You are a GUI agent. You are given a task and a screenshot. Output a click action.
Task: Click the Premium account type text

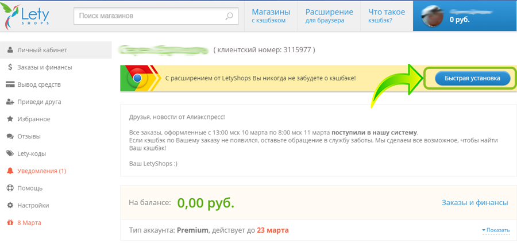193,230
